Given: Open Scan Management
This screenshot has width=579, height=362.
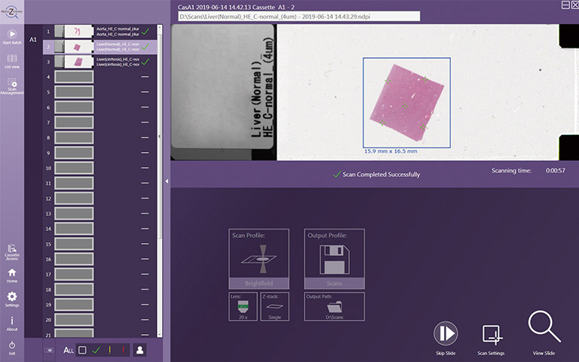Looking at the screenshot, I should (12, 84).
